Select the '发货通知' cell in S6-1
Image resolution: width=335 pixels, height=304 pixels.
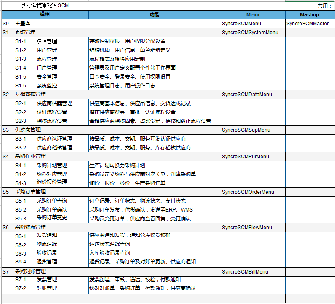46,235
